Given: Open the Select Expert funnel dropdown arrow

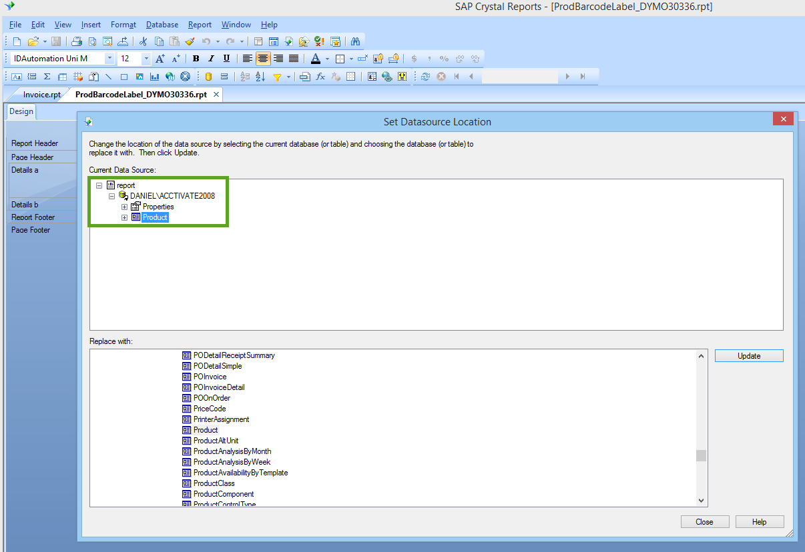Looking at the screenshot, I should 288,77.
